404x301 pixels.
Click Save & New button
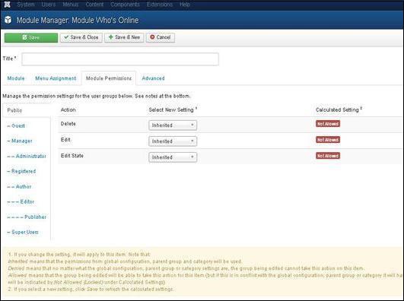(x=124, y=37)
